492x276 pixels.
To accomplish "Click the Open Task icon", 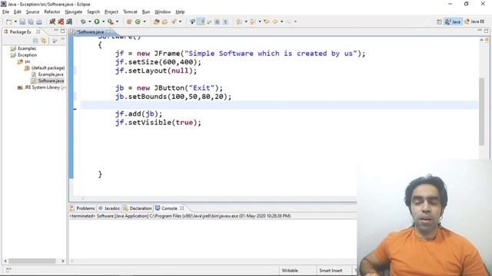I will (x=165, y=21).
